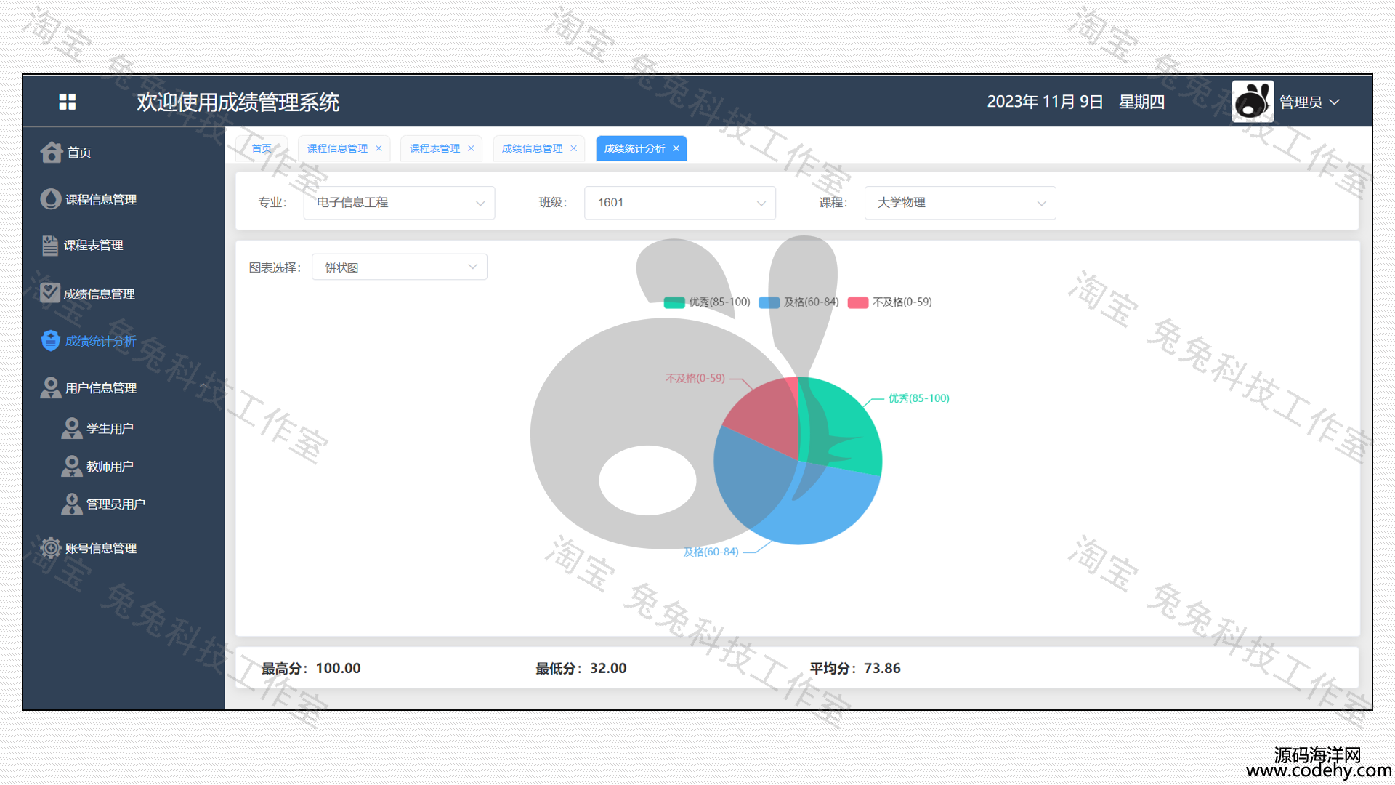Select the 成绩统计分析 tab
The height and width of the screenshot is (785, 1395).
pyautogui.click(x=634, y=148)
